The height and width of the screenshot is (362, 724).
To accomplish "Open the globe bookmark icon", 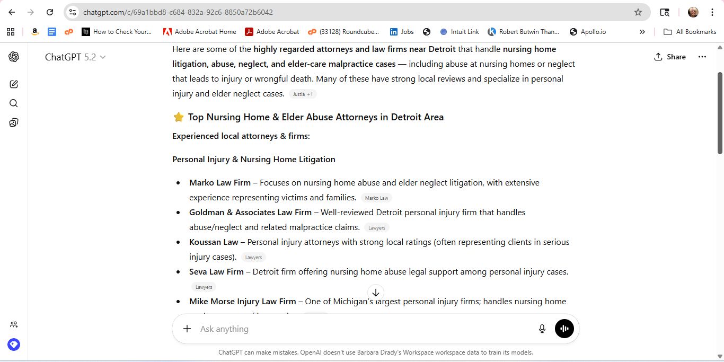I will 427,32.
